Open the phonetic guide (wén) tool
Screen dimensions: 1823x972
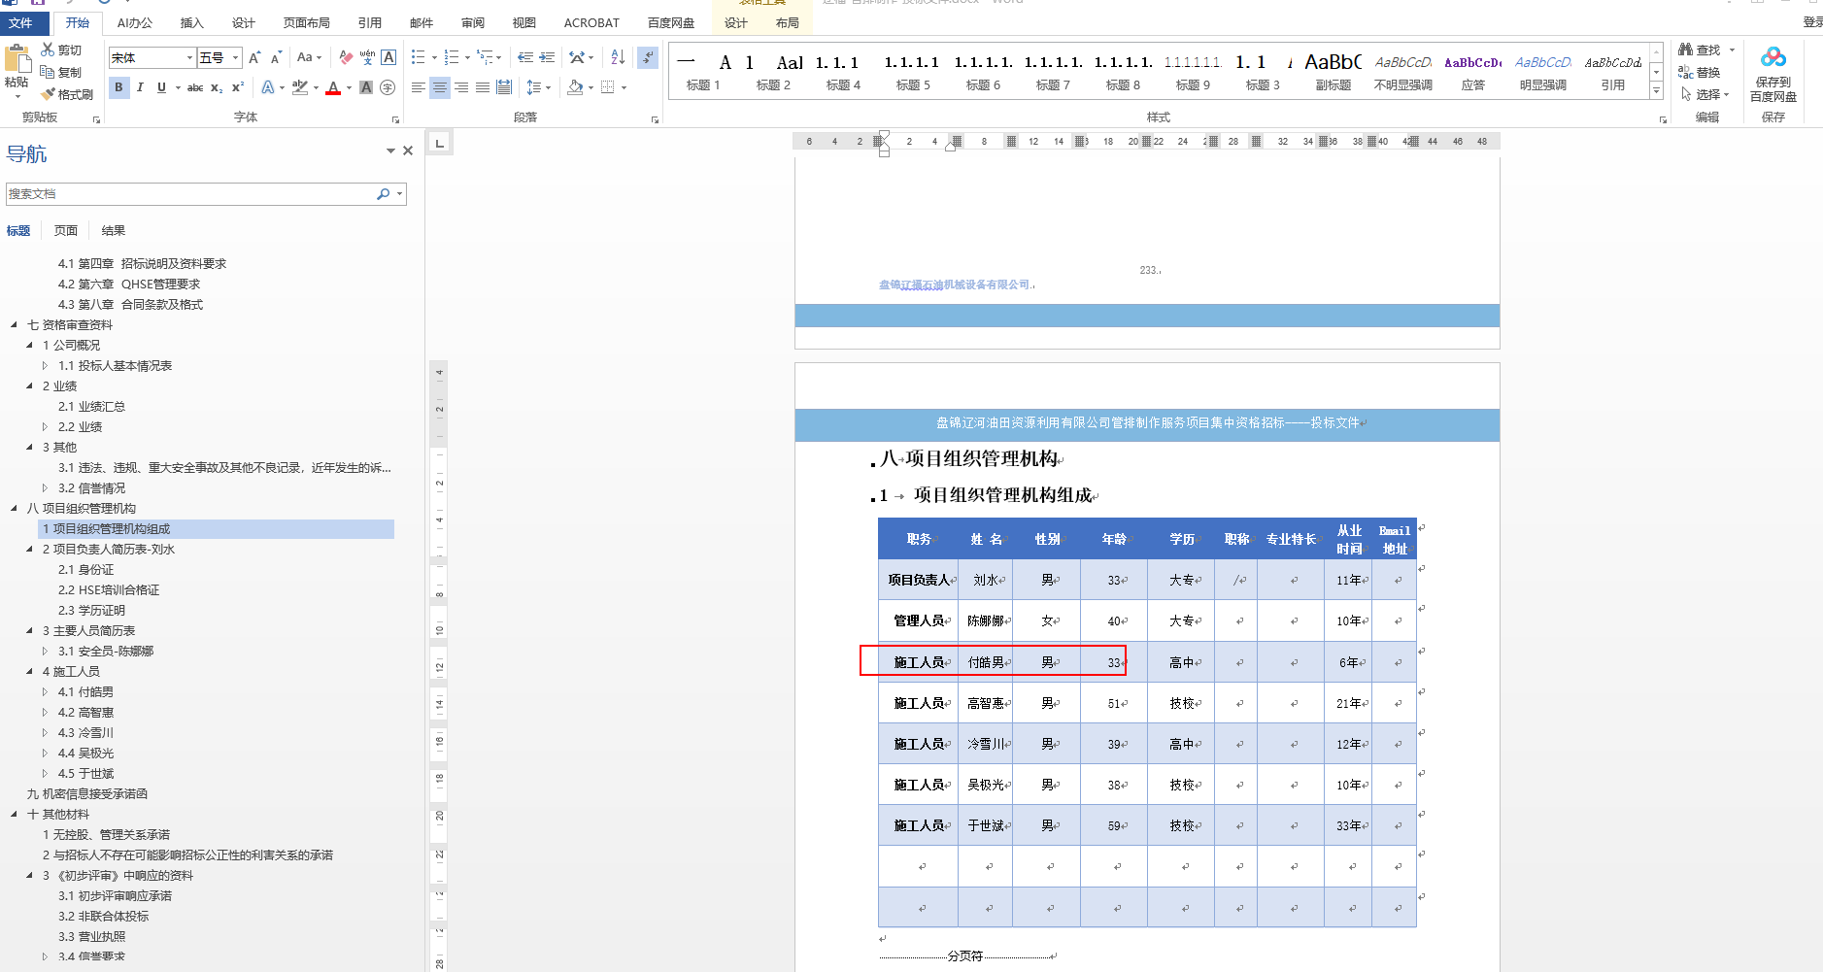pos(367,58)
